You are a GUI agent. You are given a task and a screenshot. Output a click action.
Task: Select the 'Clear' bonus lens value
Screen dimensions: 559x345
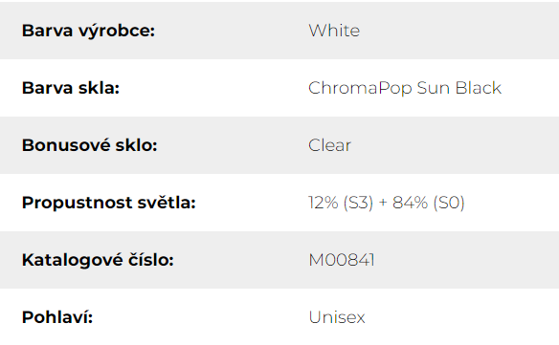(x=330, y=145)
